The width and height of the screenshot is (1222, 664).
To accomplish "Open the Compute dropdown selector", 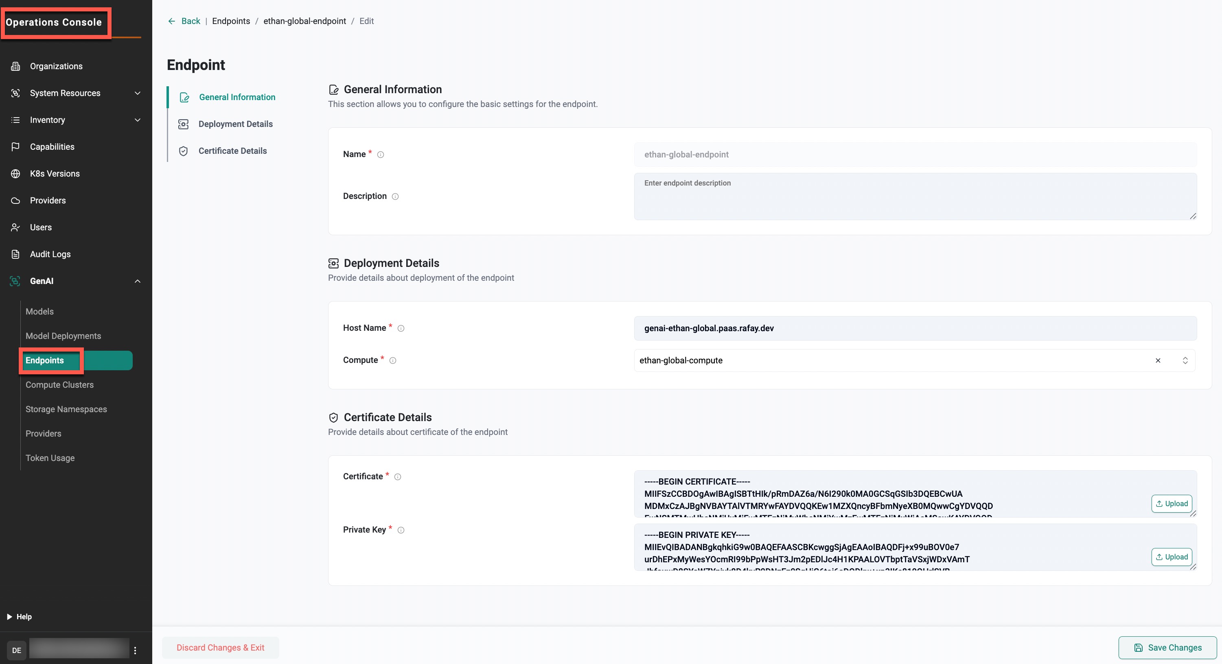I will coord(1185,360).
